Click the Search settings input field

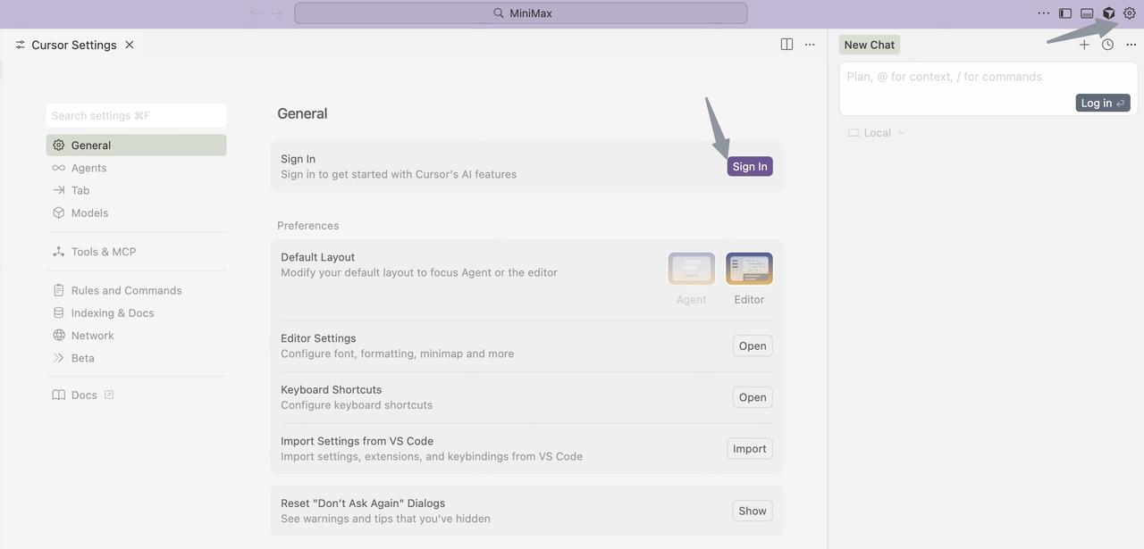(136, 116)
